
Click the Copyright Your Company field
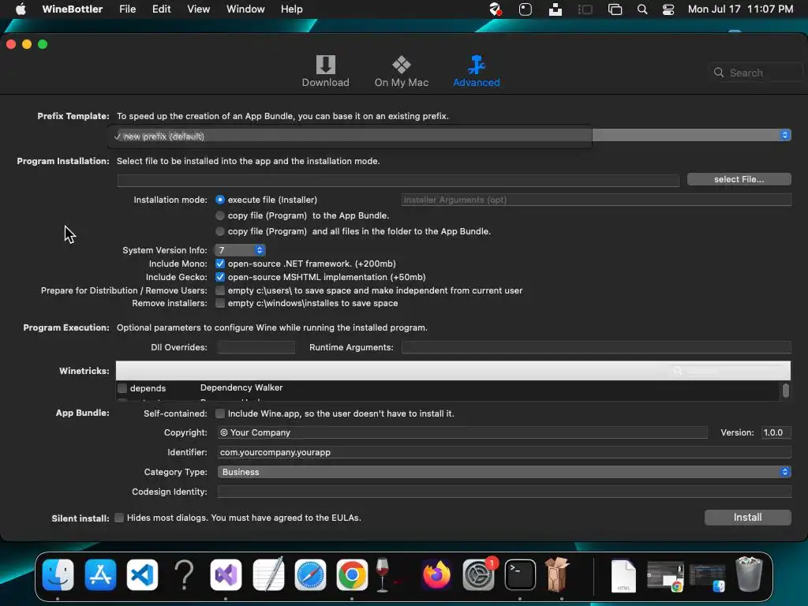click(462, 432)
